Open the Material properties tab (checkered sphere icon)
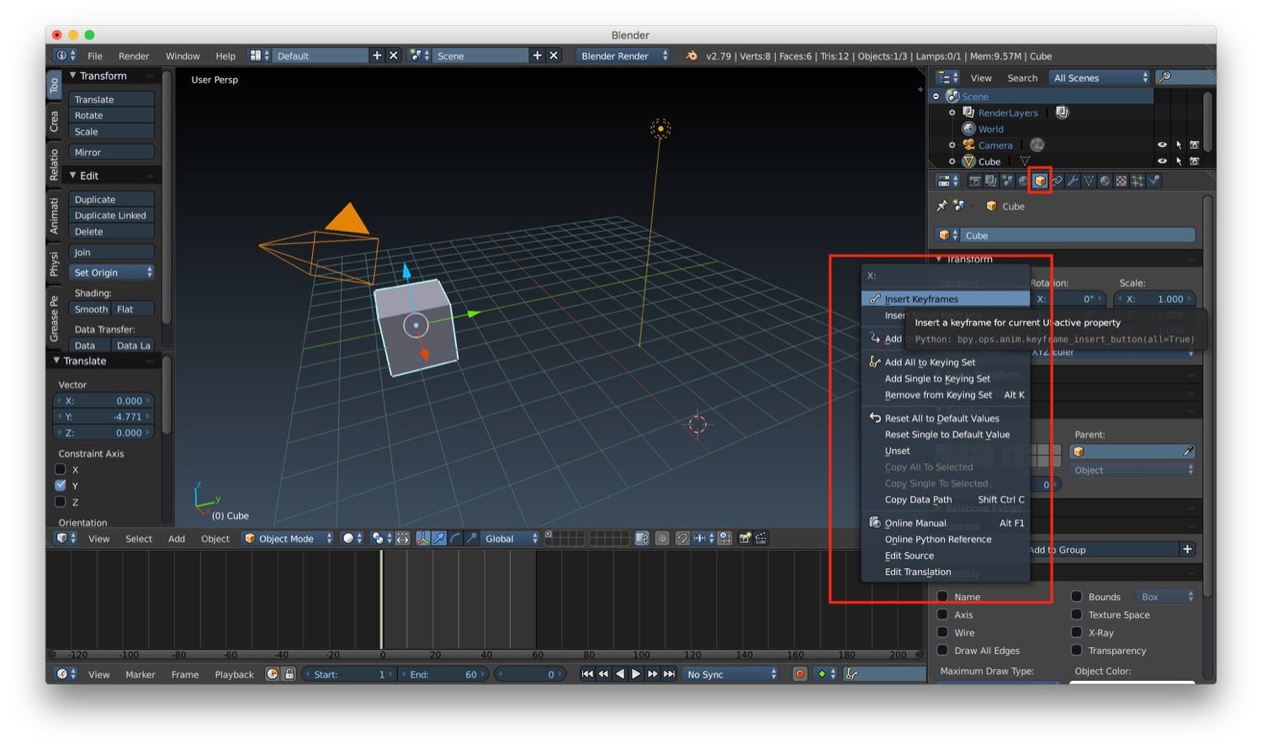 pyautogui.click(x=1104, y=180)
